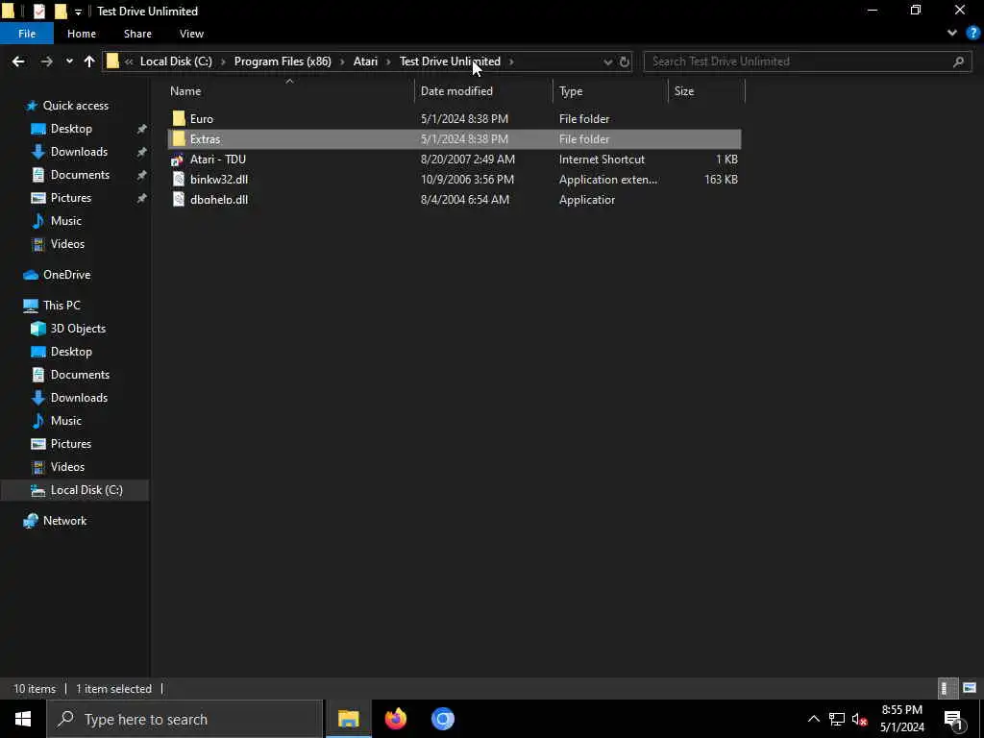
Task: Sort by the Type column header
Action: tap(571, 91)
